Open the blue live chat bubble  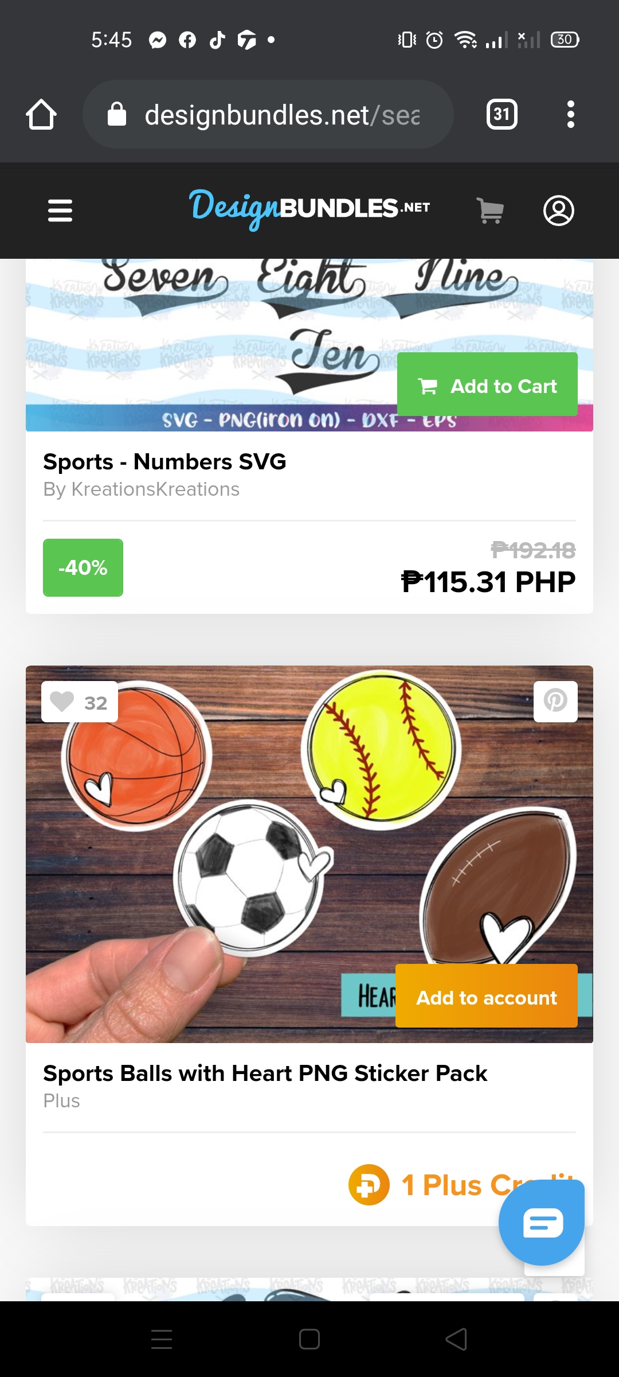click(x=542, y=1223)
